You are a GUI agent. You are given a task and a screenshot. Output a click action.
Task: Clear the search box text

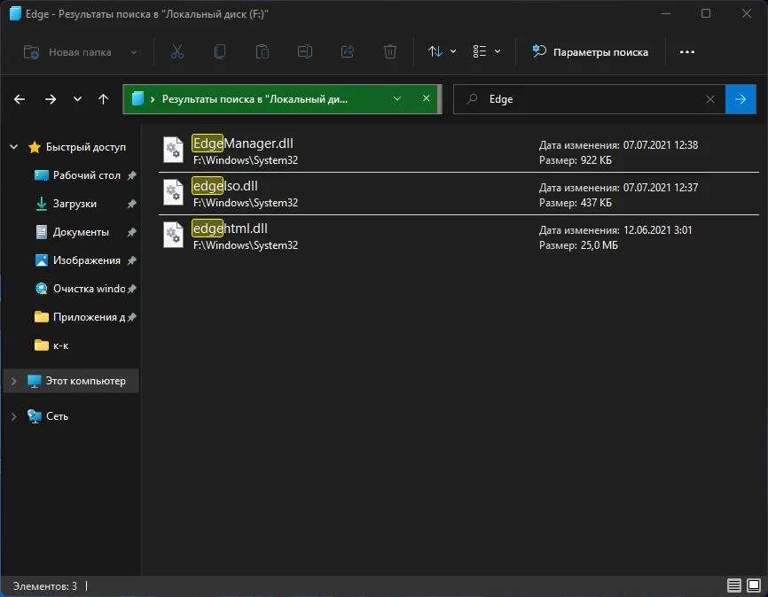click(x=710, y=99)
